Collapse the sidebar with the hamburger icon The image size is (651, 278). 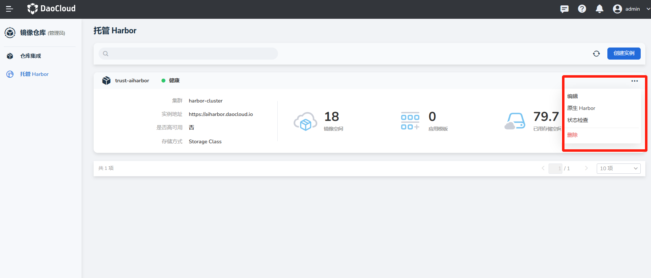tap(10, 9)
